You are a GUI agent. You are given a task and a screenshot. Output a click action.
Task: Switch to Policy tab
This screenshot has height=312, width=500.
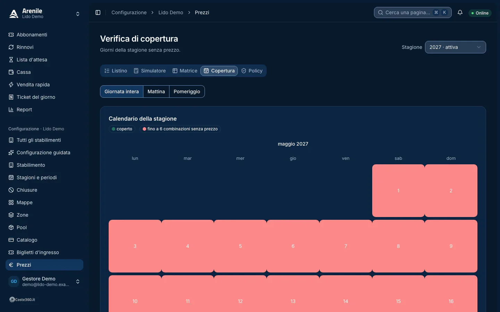[x=252, y=71]
